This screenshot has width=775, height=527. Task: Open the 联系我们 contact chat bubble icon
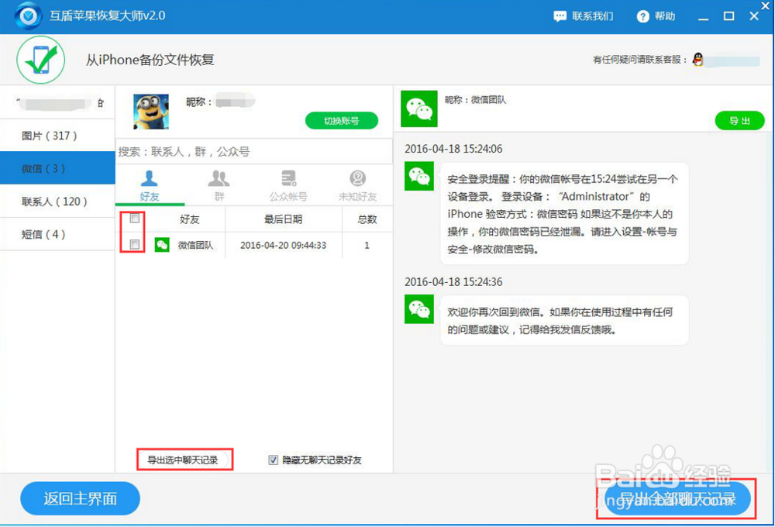tap(560, 15)
